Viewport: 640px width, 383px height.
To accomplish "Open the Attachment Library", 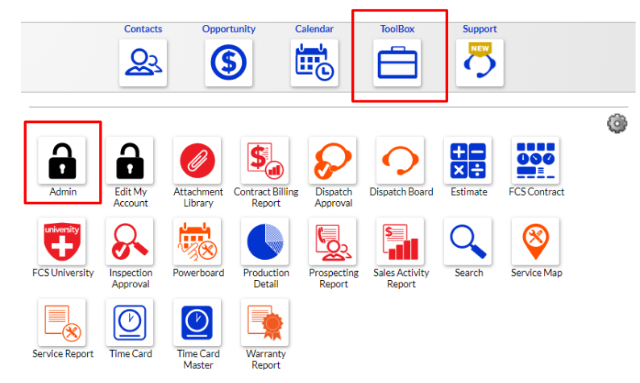I will 197,160.
